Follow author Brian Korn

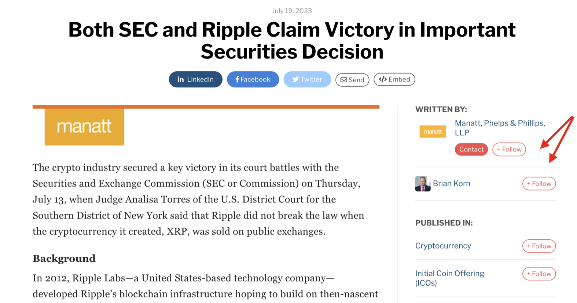click(539, 184)
